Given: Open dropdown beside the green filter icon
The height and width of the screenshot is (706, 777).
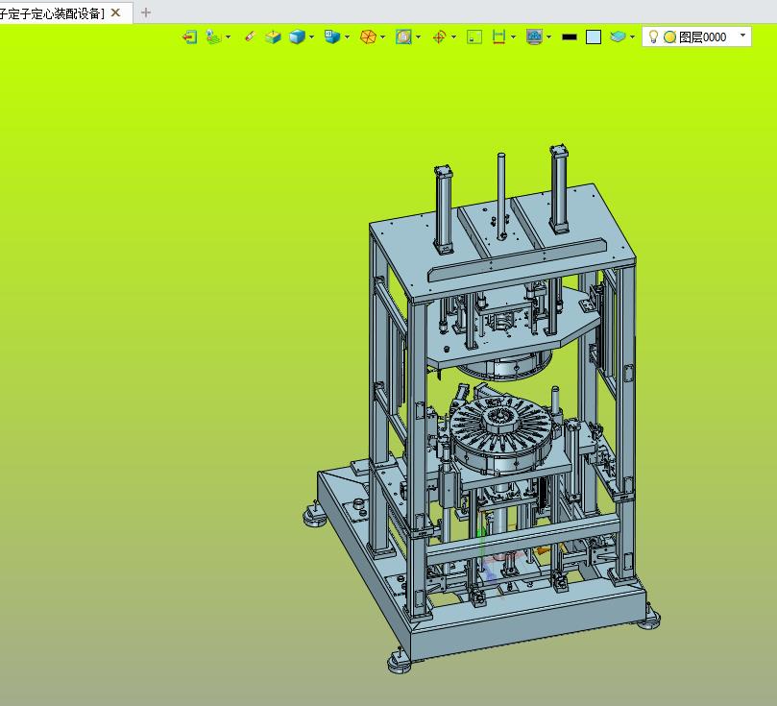Looking at the screenshot, I should pyautogui.click(x=228, y=37).
